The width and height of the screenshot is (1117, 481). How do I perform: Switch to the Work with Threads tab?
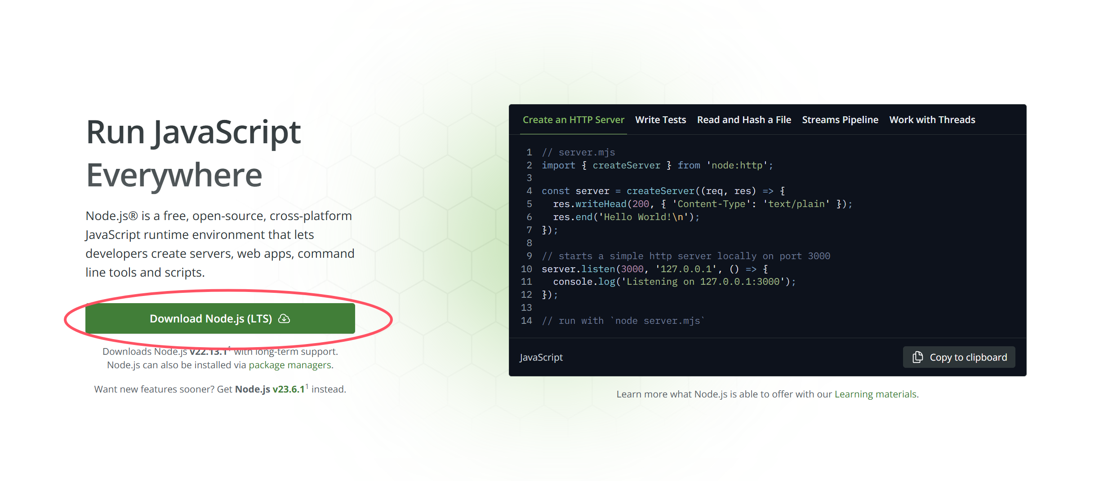(932, 120)
